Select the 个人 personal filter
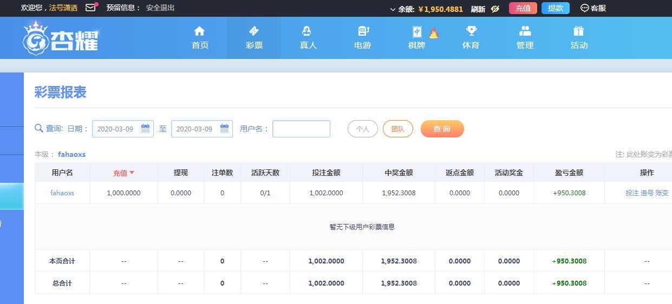672x304 pixels. coord(363,129)
